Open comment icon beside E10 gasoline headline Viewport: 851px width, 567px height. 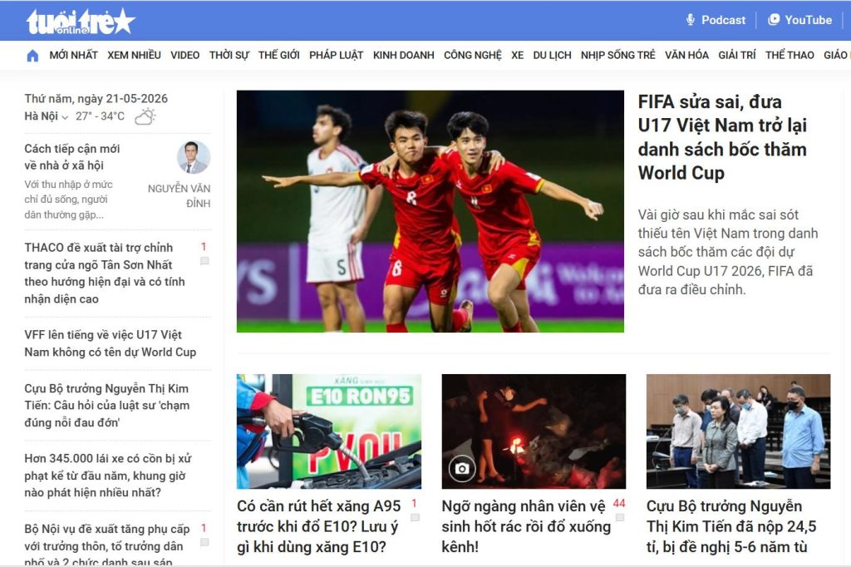(416, 518)
